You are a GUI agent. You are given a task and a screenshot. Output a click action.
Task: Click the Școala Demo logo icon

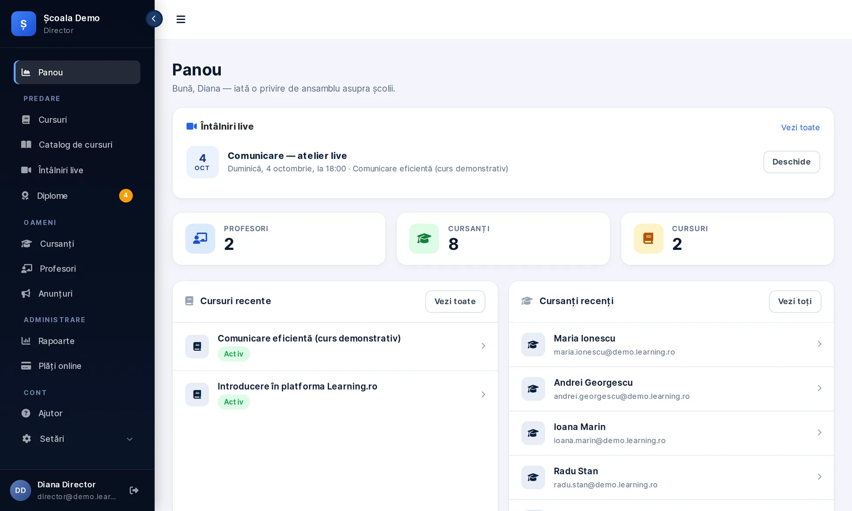point(23,23)
